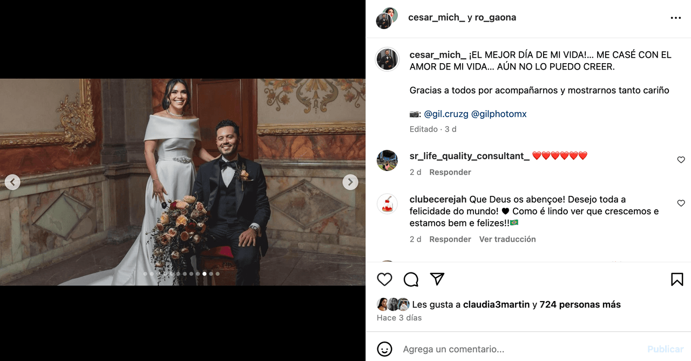Open post options via the three-dot menu
Screen dimensions: 691x361
coord(675,17)
